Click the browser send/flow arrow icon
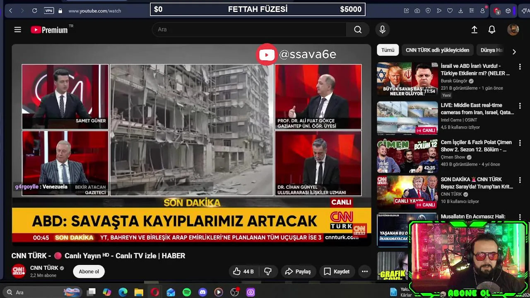530x298 pixels. click(439, 11)
